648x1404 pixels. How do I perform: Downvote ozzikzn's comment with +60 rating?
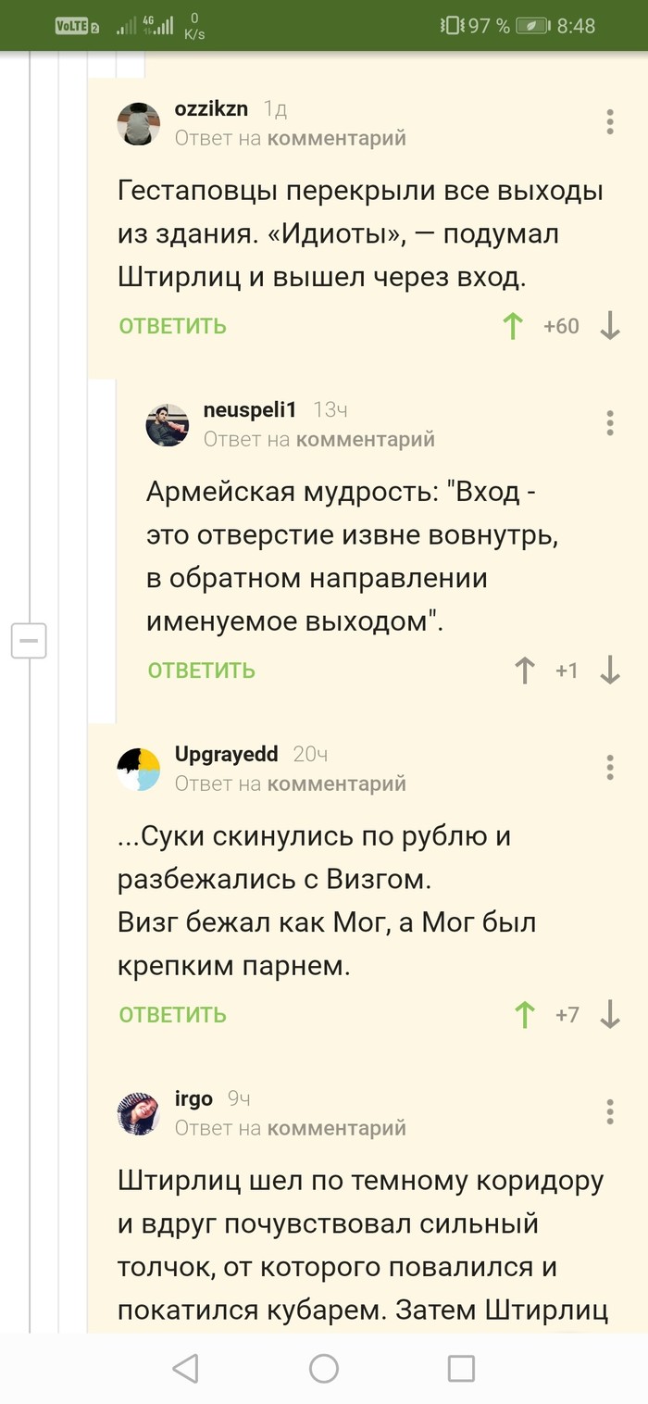[x=610, y=326]
